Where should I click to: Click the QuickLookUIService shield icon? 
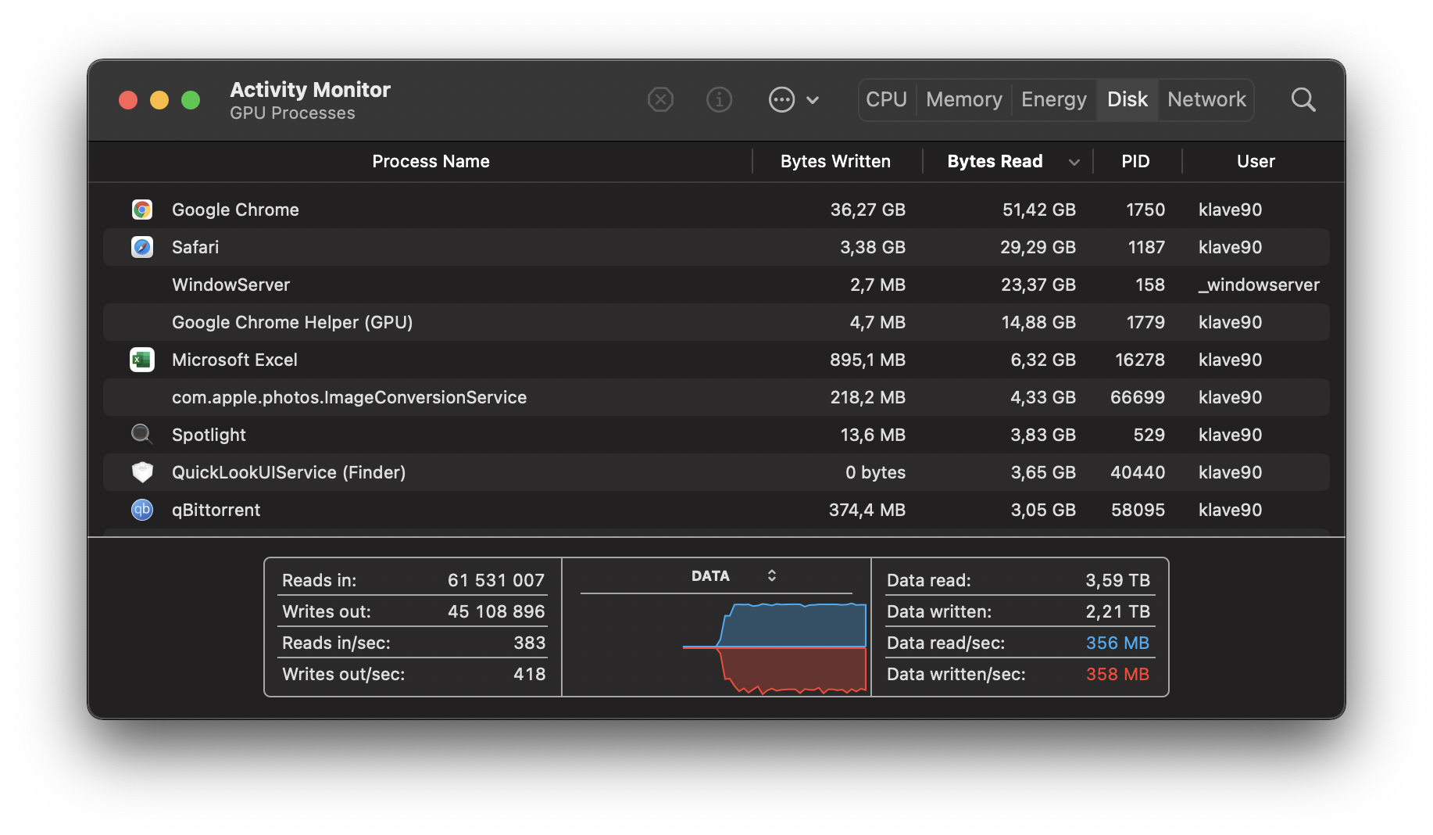[141, 472]
